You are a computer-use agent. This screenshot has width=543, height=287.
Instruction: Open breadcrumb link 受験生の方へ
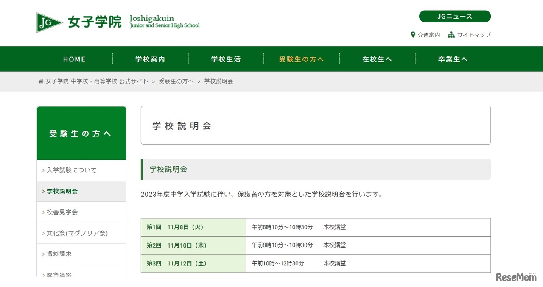[x=176, y=81]
